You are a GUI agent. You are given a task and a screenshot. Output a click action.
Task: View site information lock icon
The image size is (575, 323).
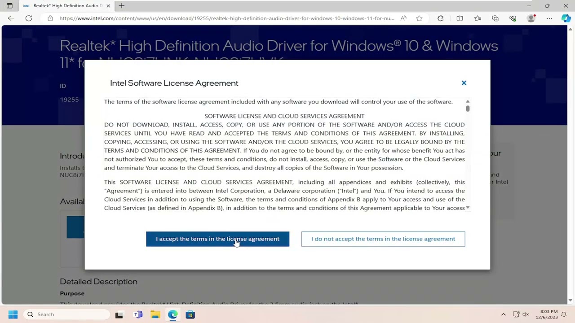click(x=50, y=18)
